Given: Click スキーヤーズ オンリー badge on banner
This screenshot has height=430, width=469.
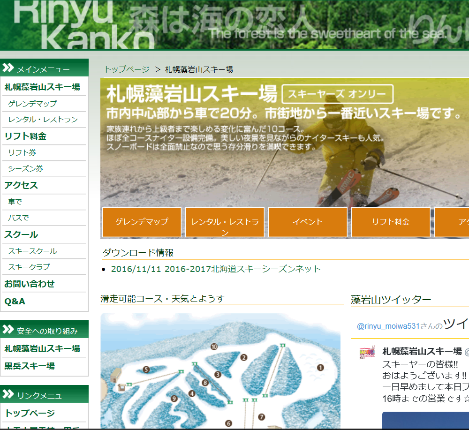Looking at the screenshot, I should coord(337,94).
